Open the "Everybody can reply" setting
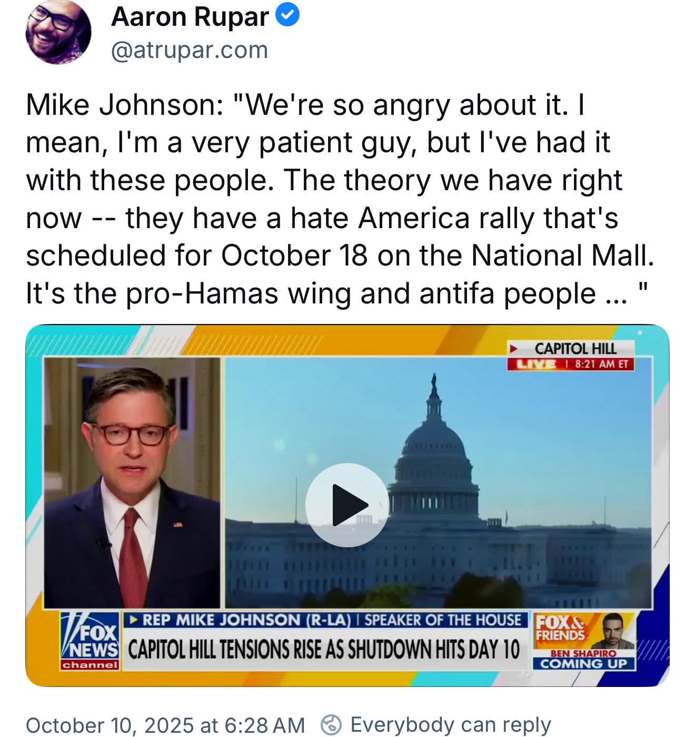Image resolution: width=695 pixels, height=737 pixels. [450, 724]
